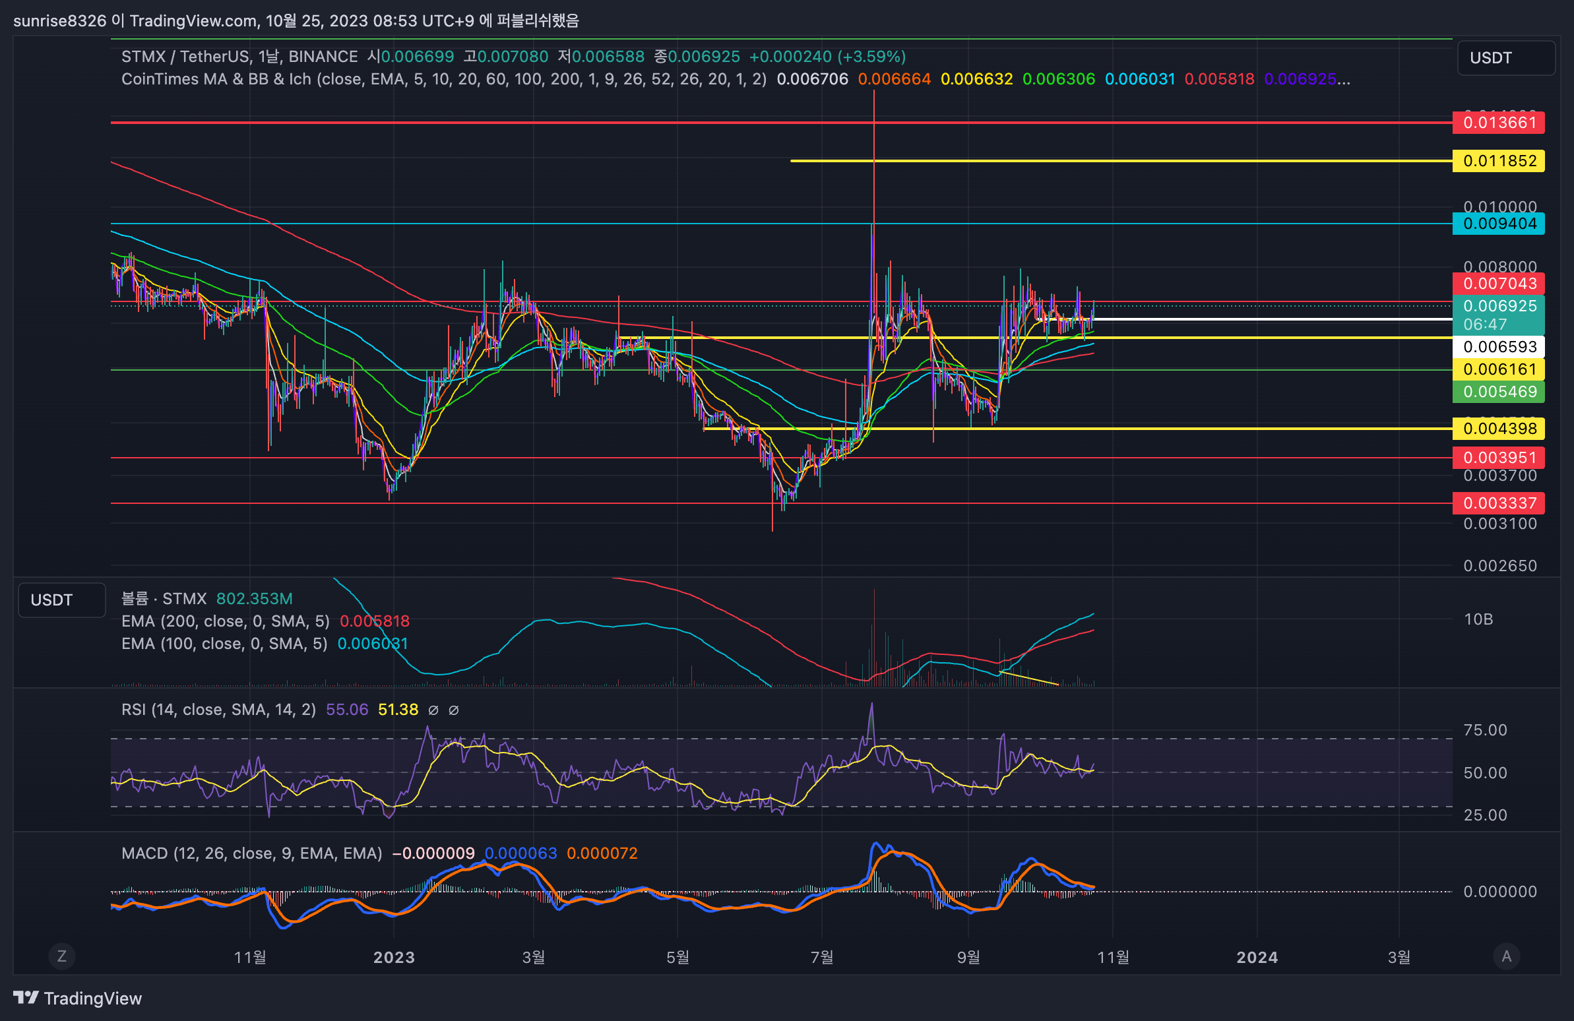Click the 0.002650 price axis label

[1500, 566]
